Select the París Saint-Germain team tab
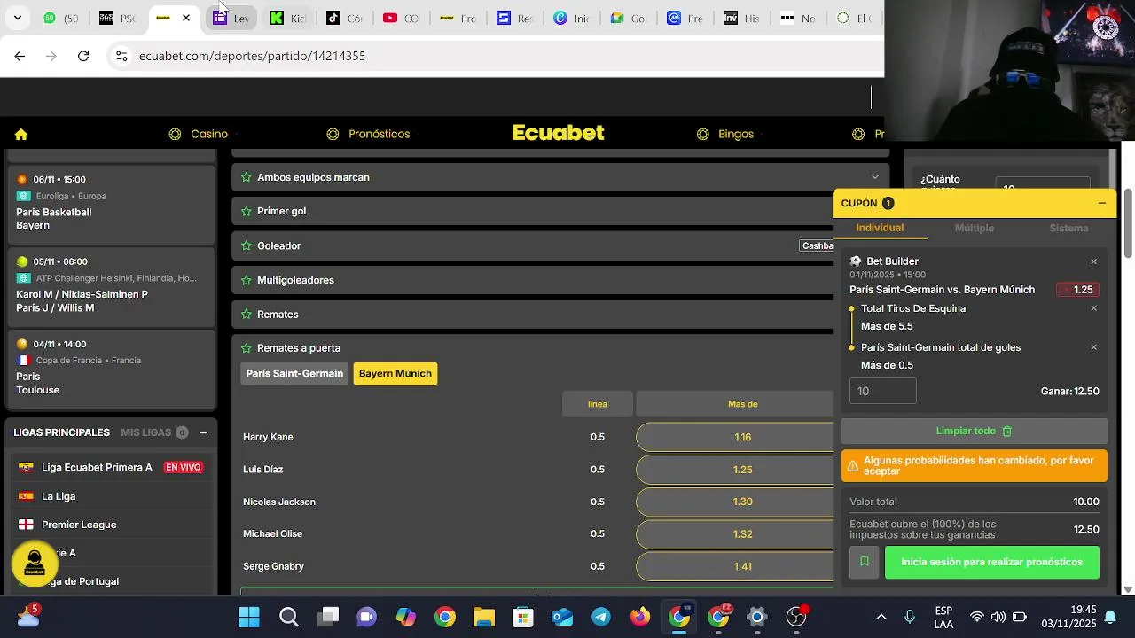Screen dimensions: 1135x638 (294, 374)
